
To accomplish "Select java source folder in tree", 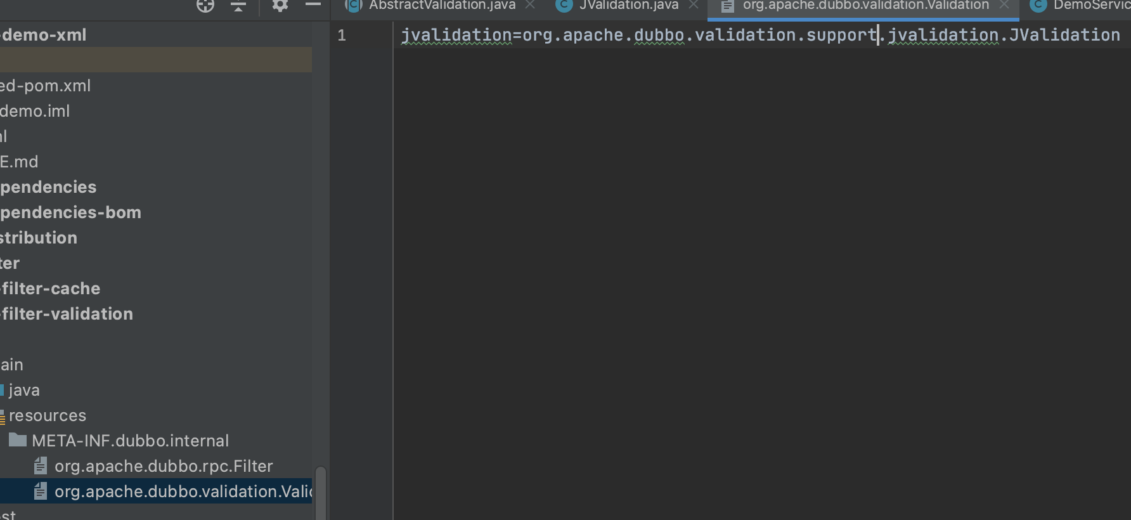I will [x=24, y=390].
